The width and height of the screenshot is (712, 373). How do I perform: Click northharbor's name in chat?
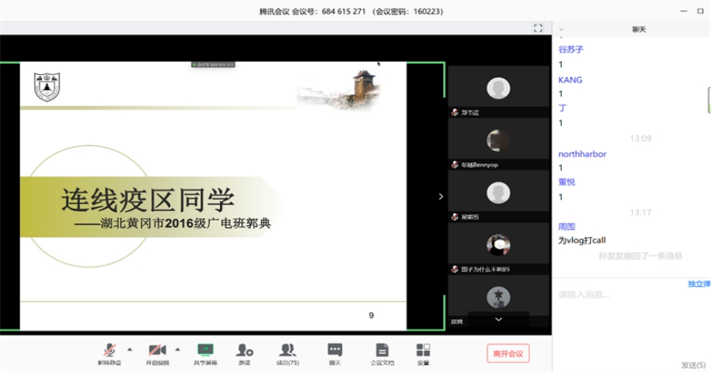582,154
